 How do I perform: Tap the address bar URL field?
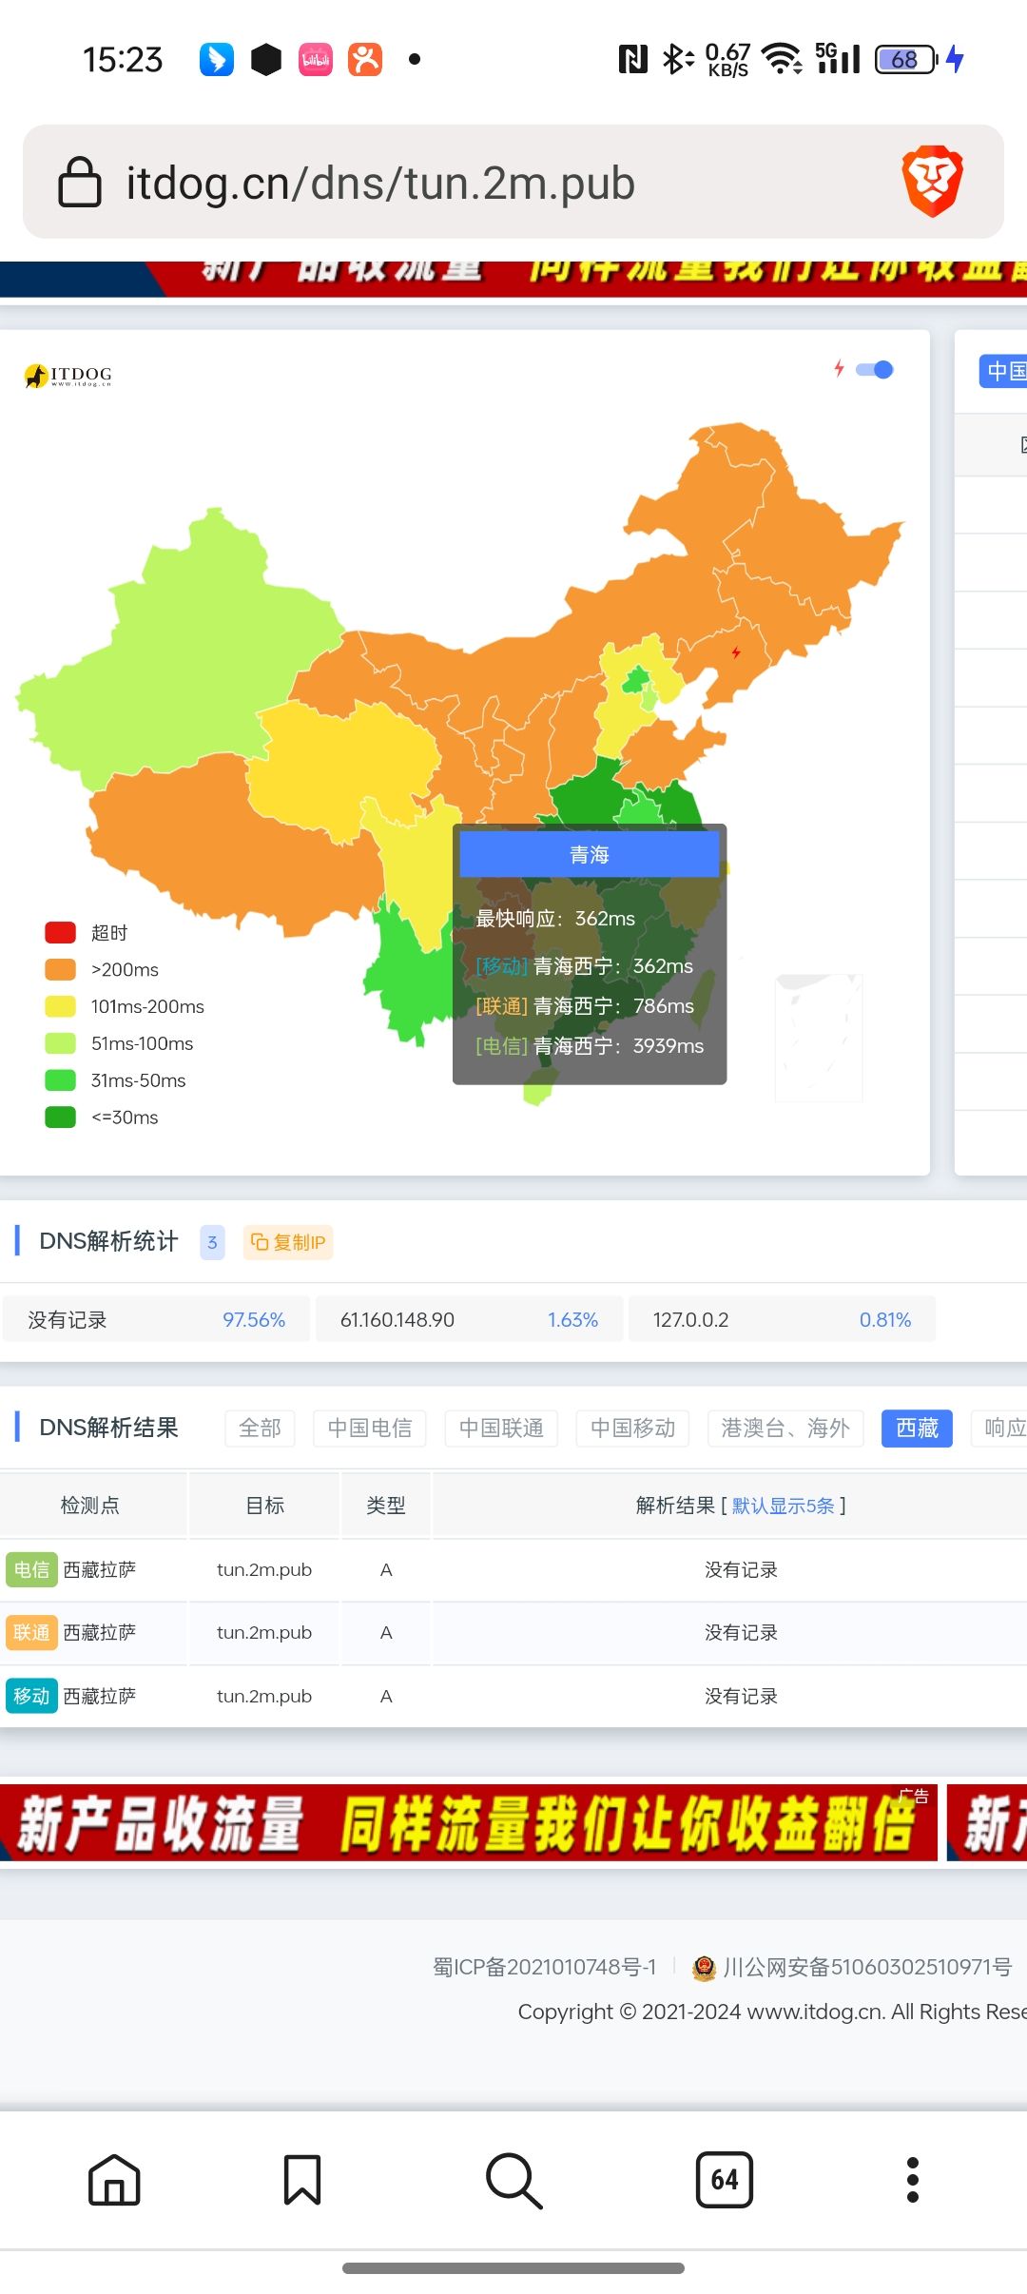tap(380, 183)
